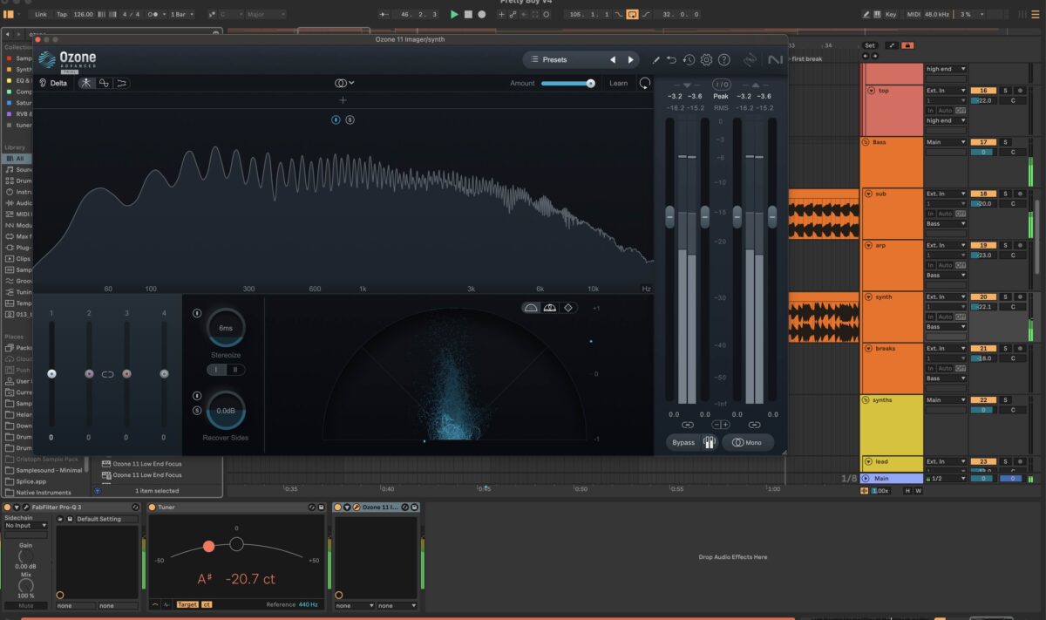Toggle FabFilter Pro-Q 3 device on/off
This screenshot has width=1046, height=620.
(x=7, y=508)
